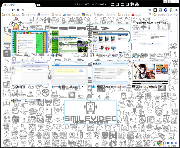Click the Web Analyst title link
The image size is (180, 148).
(69, 87)
